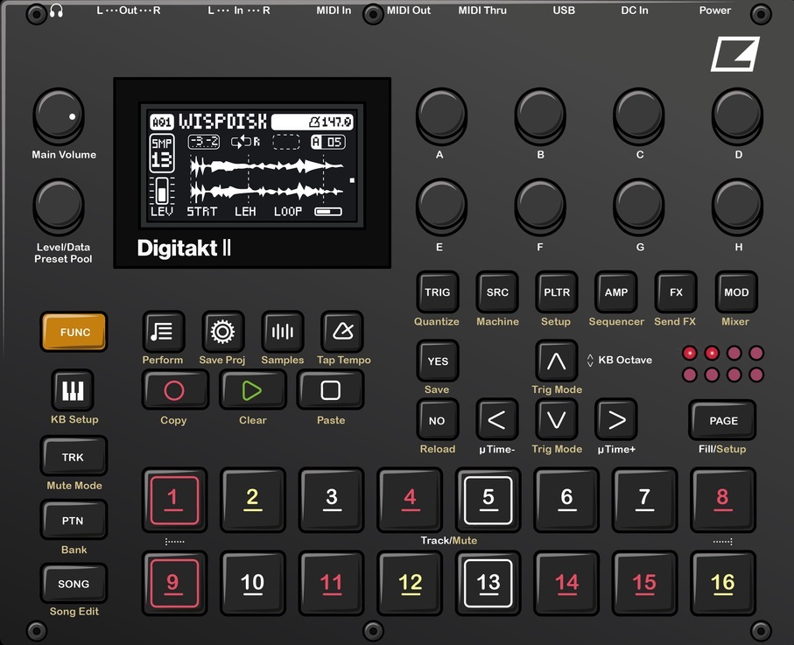Click the piano keys KB Setup button
The width and height of the screenshot is (794, 645).
click(x=73, y=390)
